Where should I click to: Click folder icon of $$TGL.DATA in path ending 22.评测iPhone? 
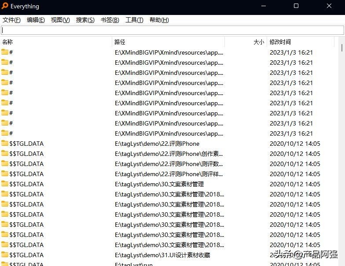4,144
